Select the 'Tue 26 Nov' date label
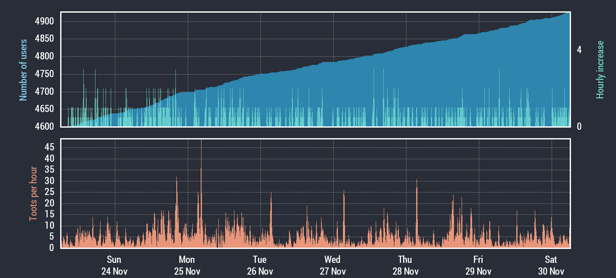The image size is (616, 278). point(260,265)
